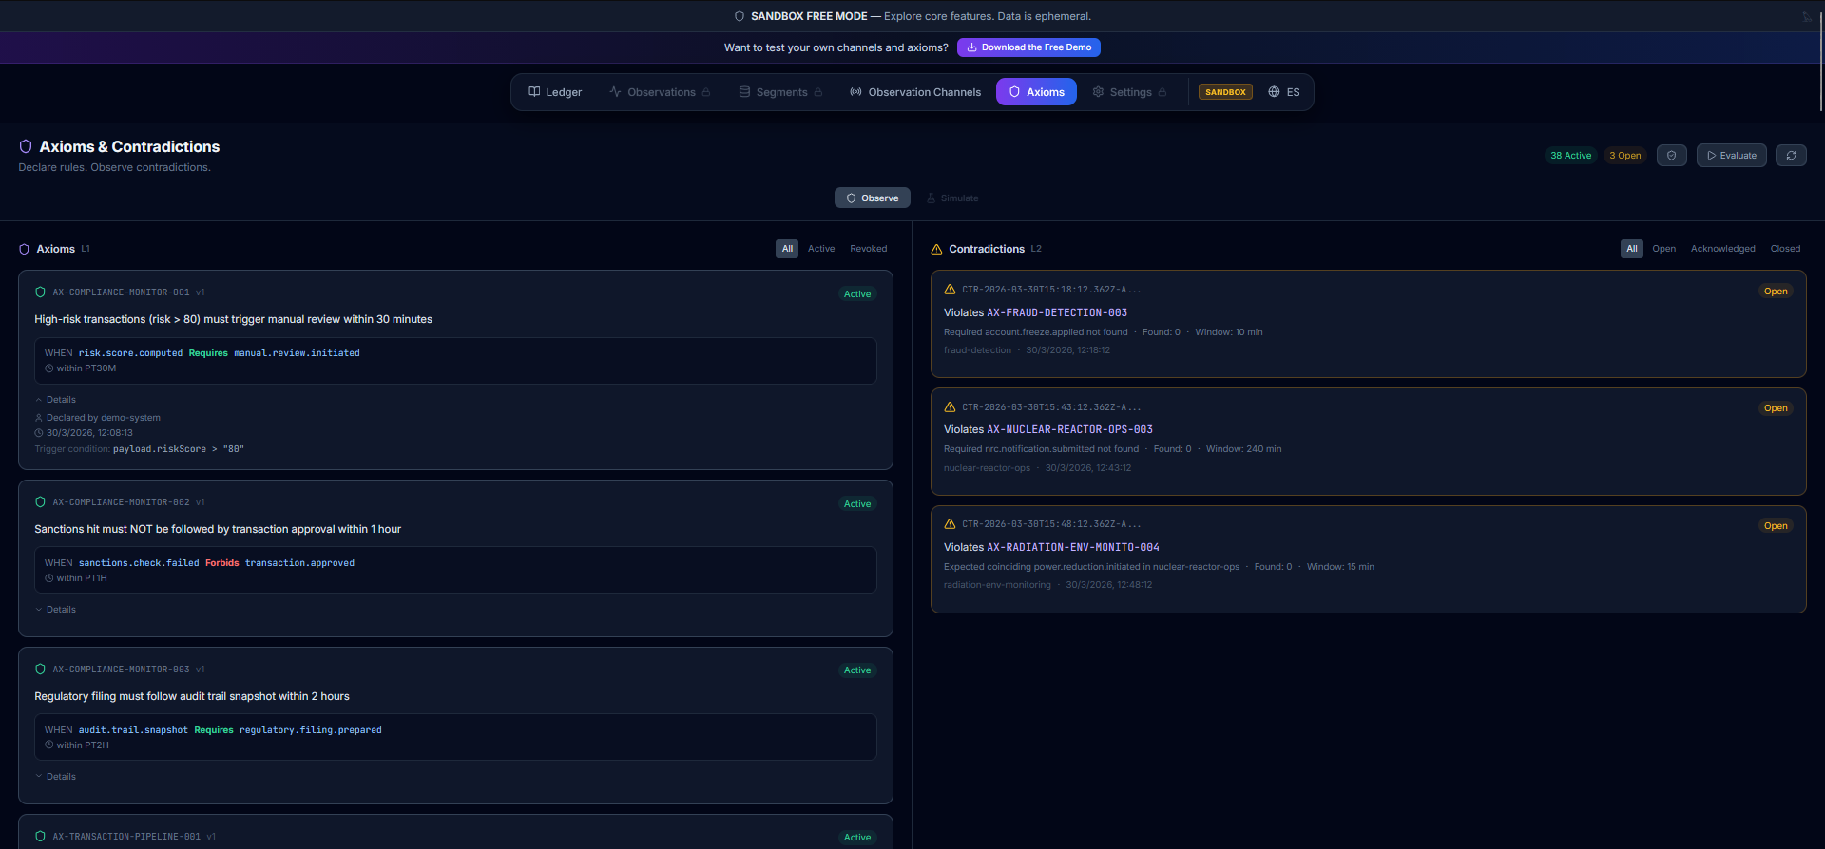This screenshot has height=849, width=1825.
Task: Click text 'regulatory.filing.prepared'
Action: pyautogui.click(x=311, y=730)
